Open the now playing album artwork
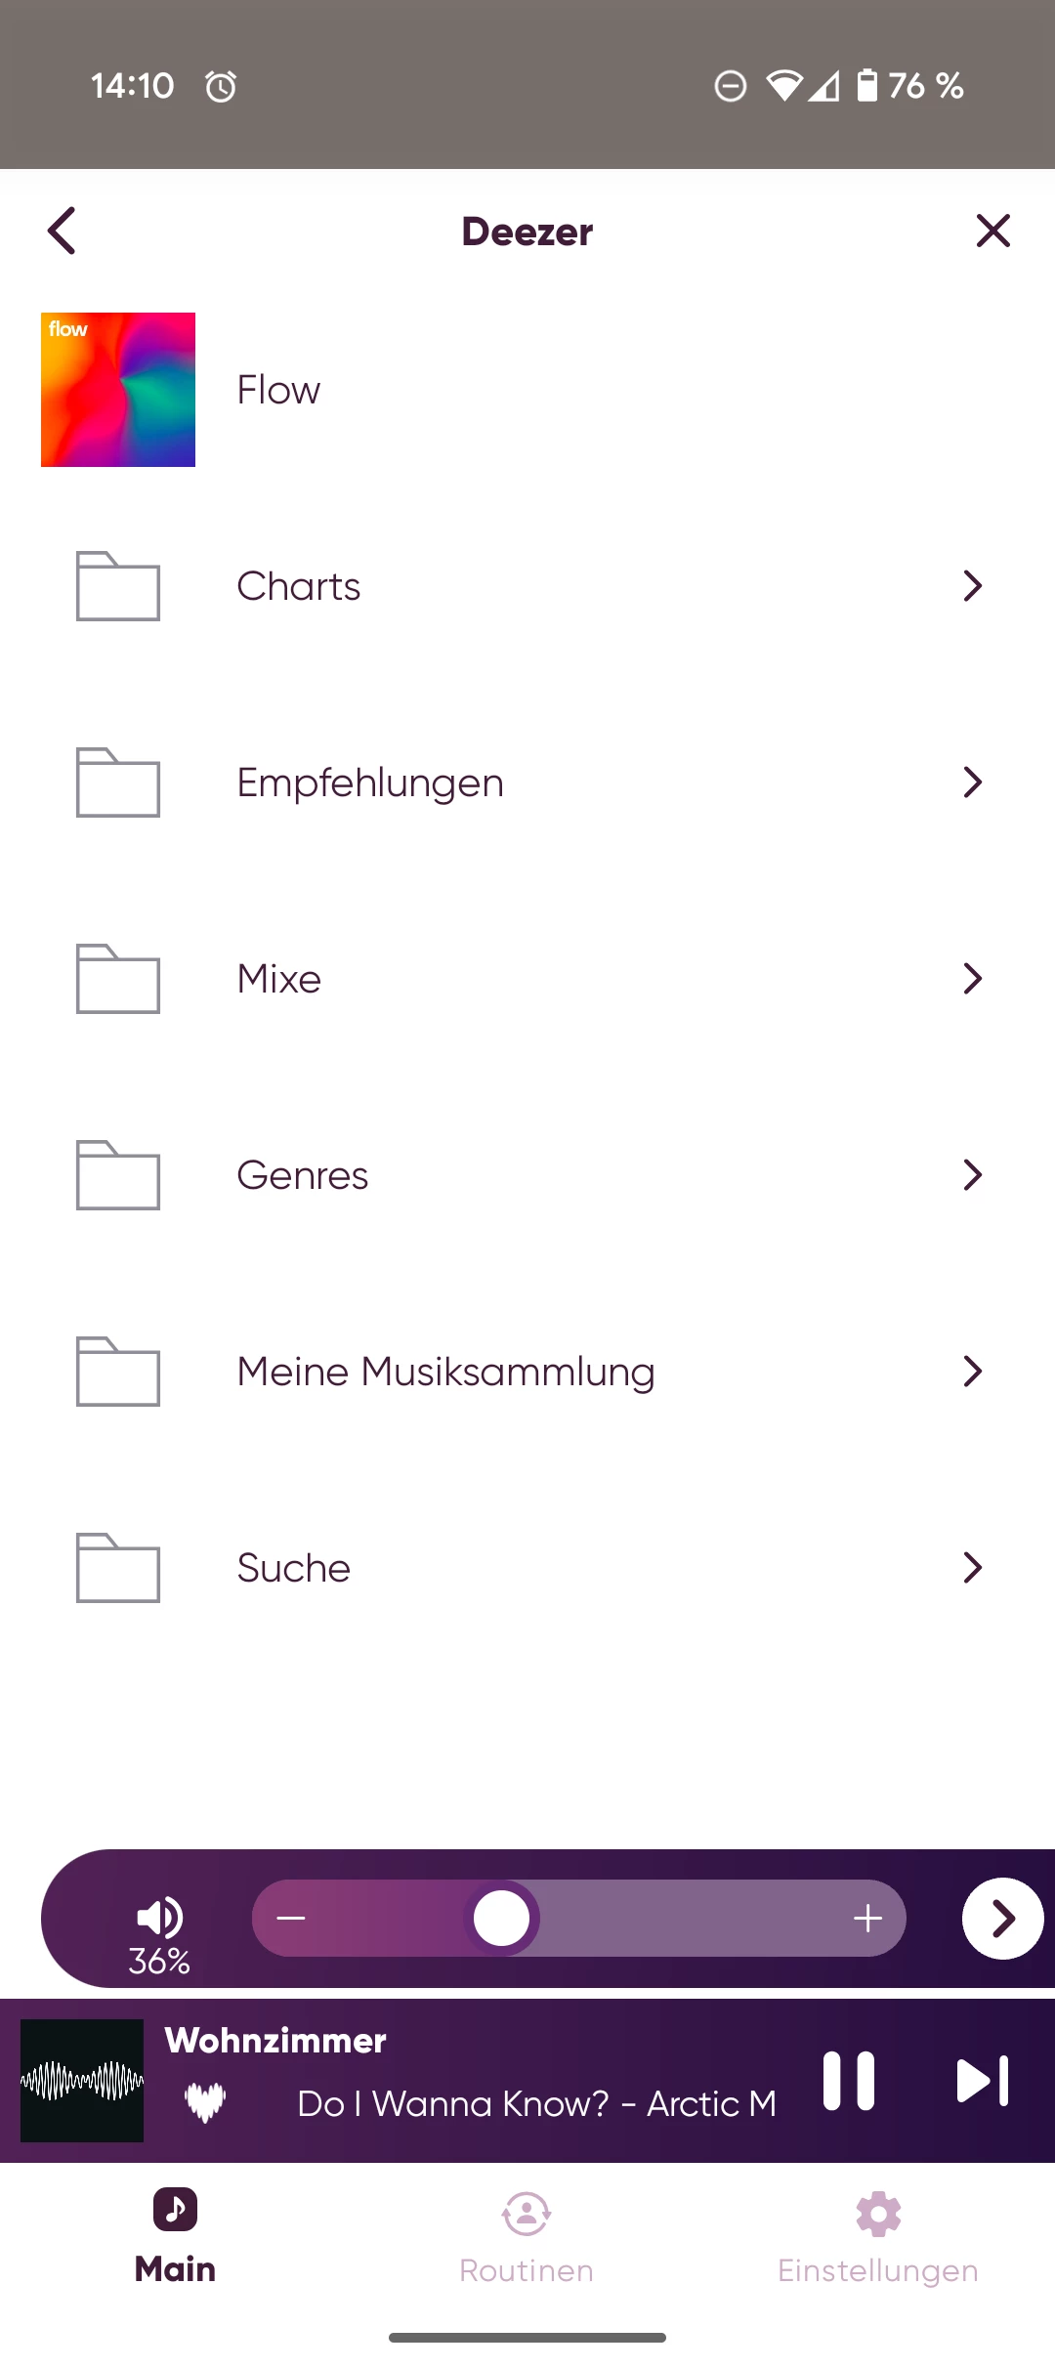1055x2368 pixels. point(82,2081)
